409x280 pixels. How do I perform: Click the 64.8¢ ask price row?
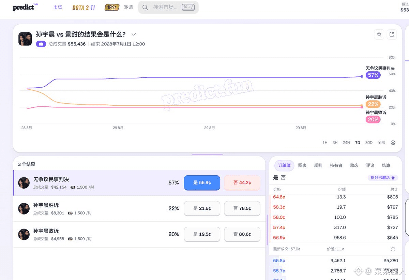pyautogui.click(x=335, y=197)
